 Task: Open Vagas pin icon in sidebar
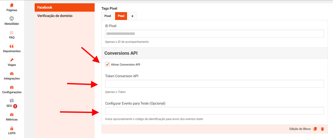(12, 60)
